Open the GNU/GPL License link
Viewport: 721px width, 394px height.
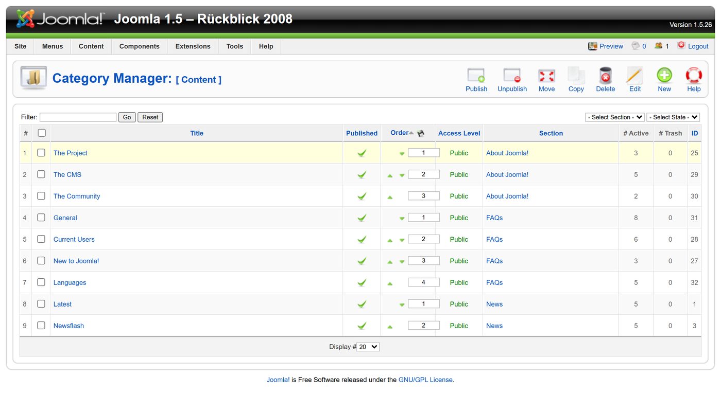pos(425,380)
